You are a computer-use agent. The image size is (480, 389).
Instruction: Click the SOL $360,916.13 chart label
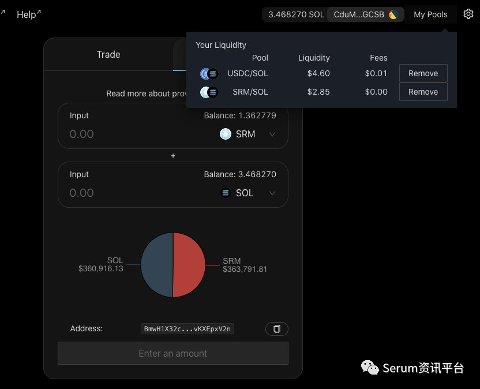[101, 264]
